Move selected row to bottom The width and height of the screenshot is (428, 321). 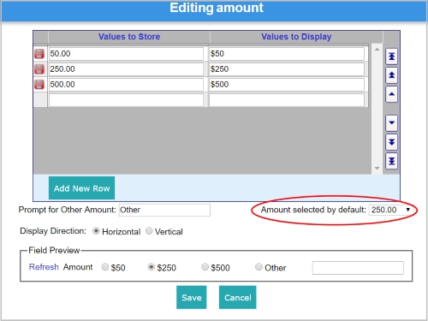pos(391,161)
